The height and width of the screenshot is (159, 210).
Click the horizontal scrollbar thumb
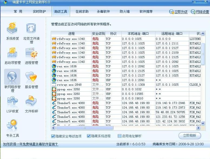coord(85,128)
